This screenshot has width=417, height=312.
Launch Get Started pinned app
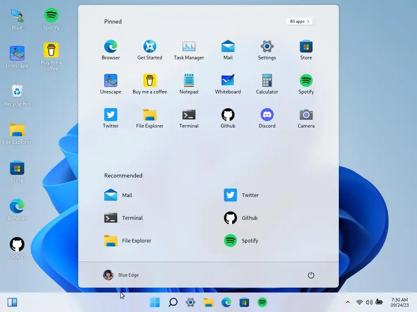click(150, 50)
